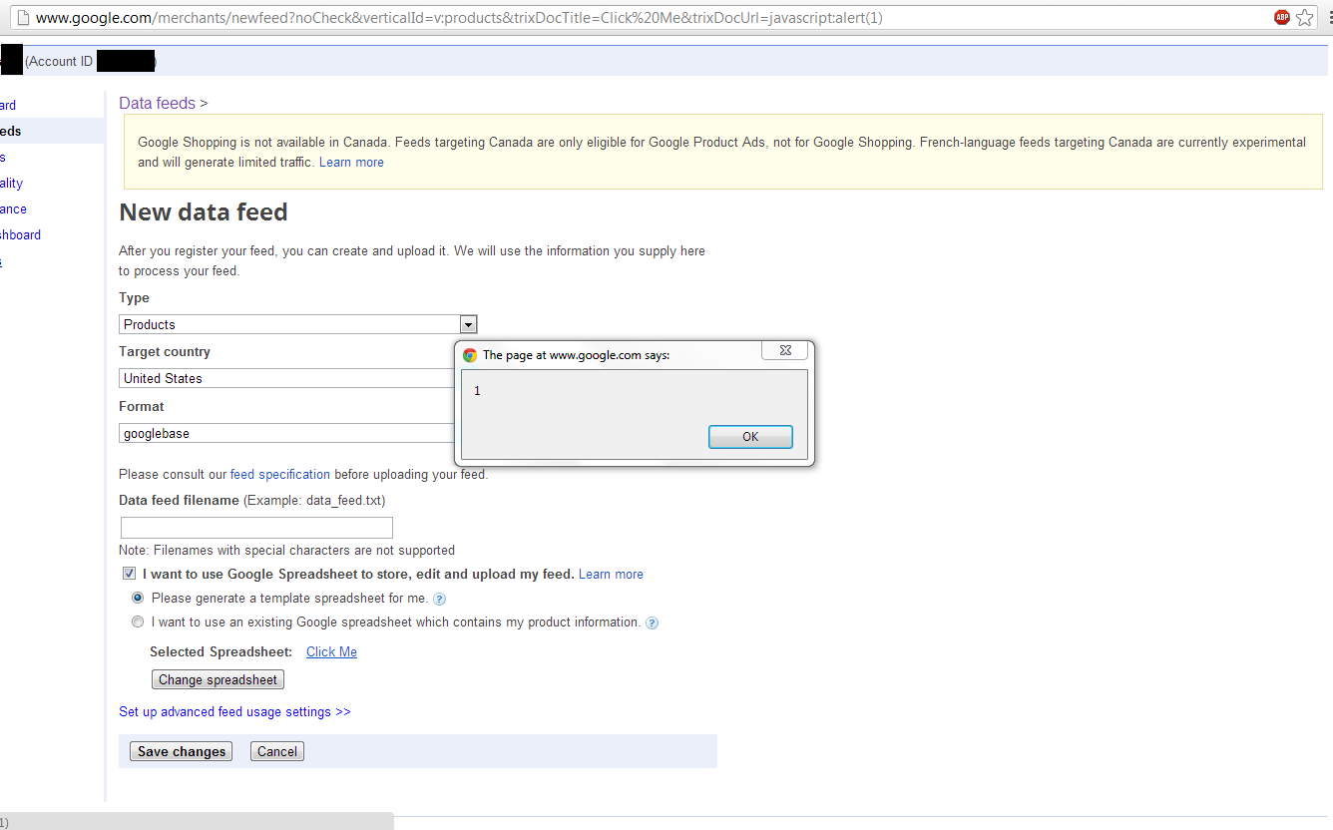Toggle the Google Spreadsheet checkbox
Screen dimensions: 1333x830
[x=129, y=574]
